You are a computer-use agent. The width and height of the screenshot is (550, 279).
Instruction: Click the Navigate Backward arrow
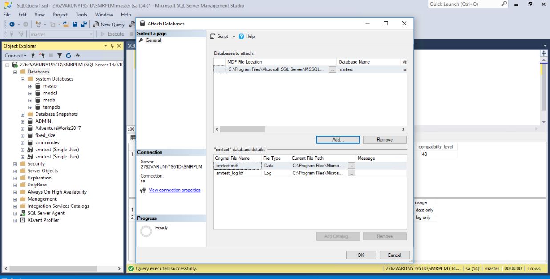12,24
